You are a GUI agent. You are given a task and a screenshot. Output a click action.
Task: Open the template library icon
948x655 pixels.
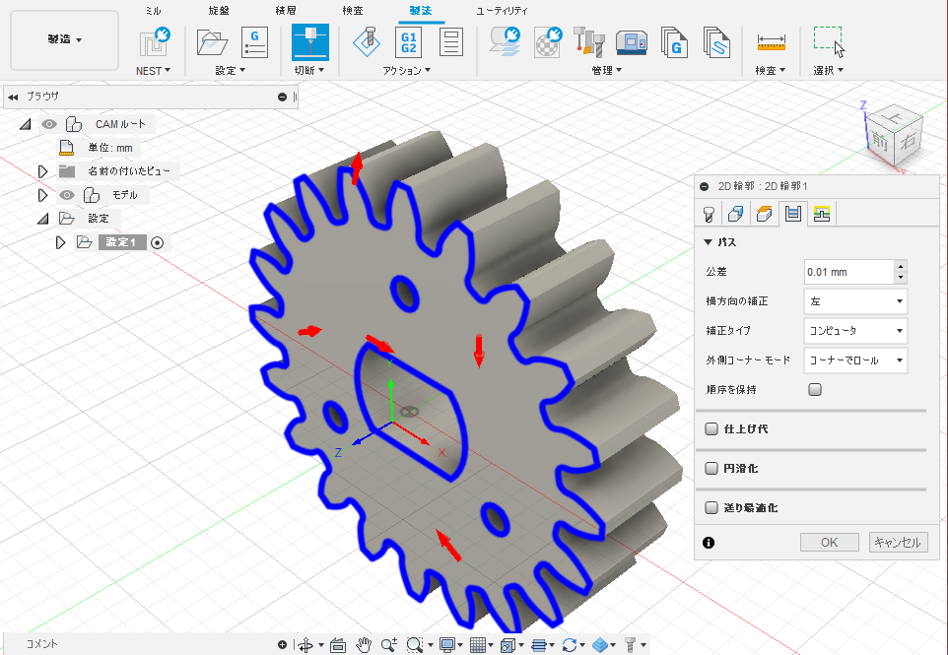click(717, 42)
